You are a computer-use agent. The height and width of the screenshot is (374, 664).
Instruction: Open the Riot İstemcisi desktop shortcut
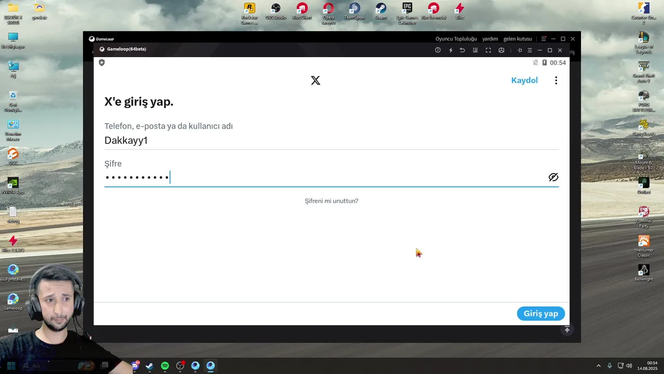tap(434, 11)
